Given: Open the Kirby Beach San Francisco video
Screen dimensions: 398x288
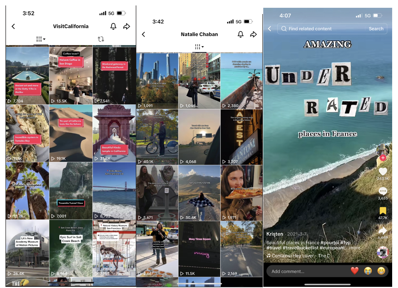Looking at the screenshot, I should [x=114, y=191].
